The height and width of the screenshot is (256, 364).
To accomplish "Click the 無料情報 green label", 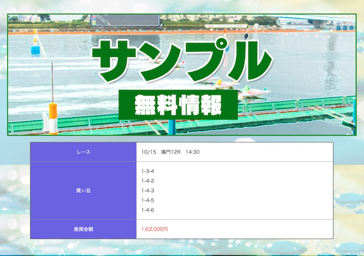I will click(x=178, y=105).
